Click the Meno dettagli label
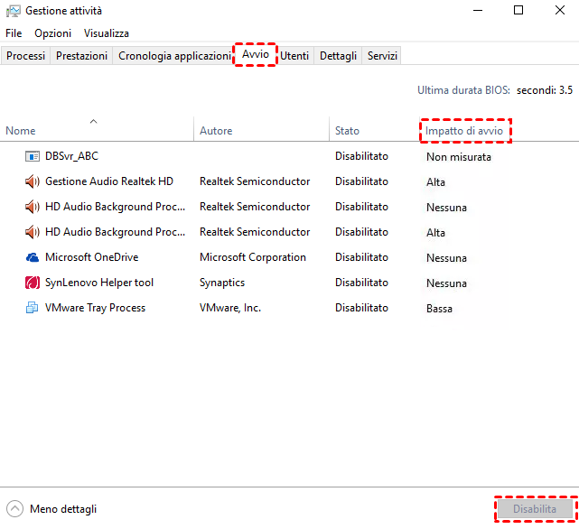The image size is (579, 529). pos(63,509)
